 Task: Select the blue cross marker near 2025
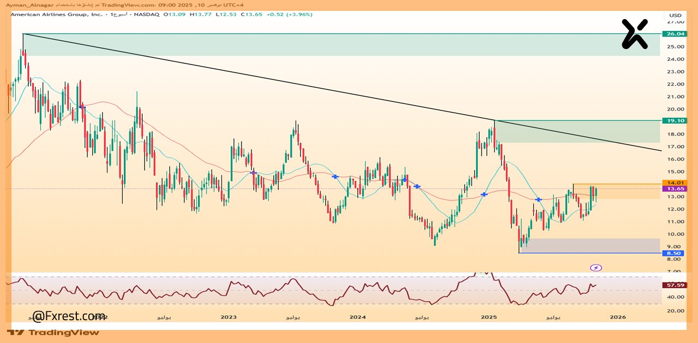click(484, 194)
